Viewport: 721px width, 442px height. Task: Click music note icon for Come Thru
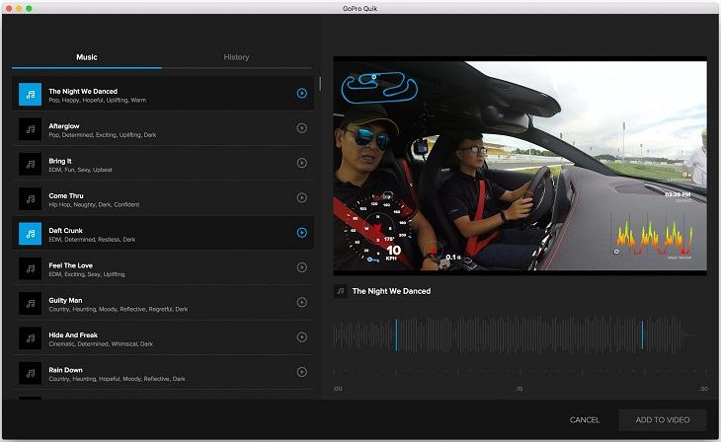pyautogui.click(x=31, y=199)
